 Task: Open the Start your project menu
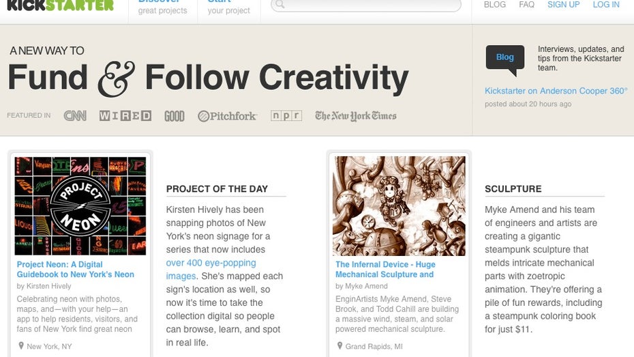[228, 6]
